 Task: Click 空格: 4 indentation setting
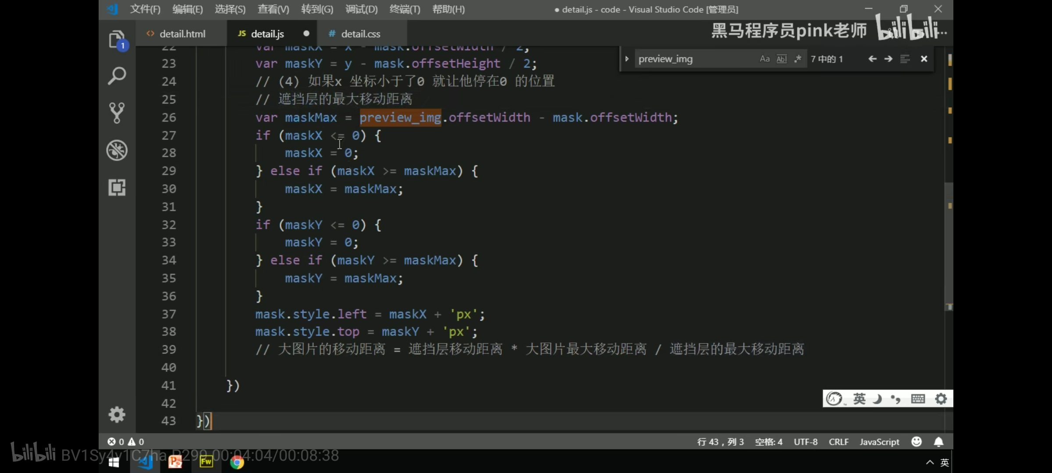(x=768, y=442)
